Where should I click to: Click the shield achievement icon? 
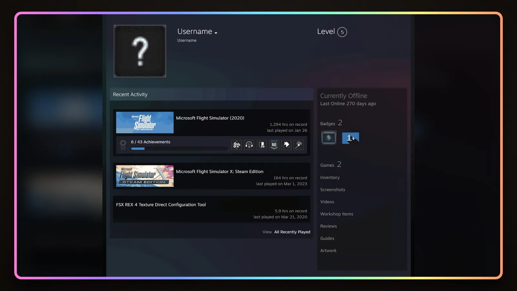(x=262, y=145)
